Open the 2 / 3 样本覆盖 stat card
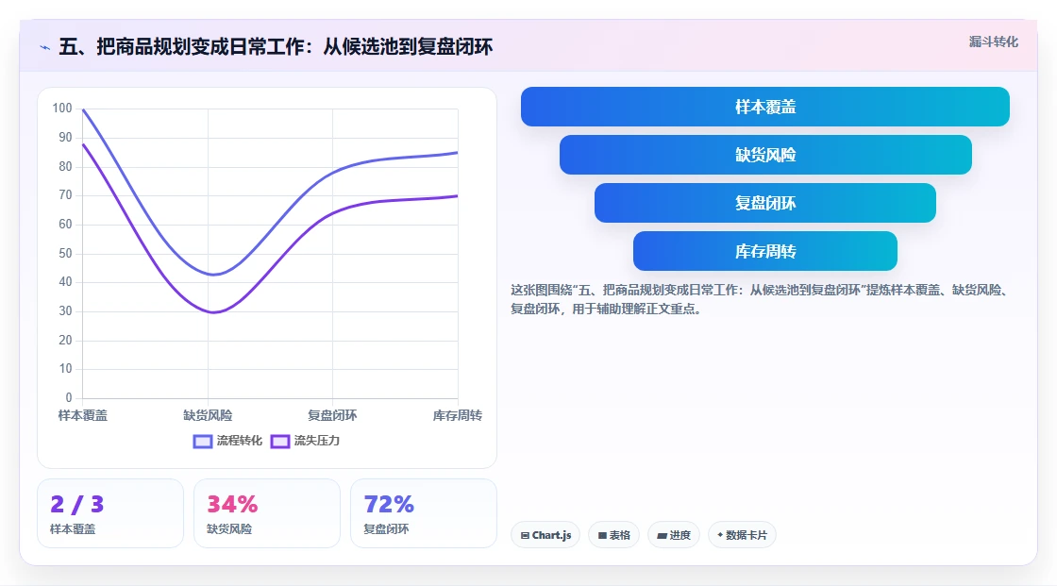Viewport: 1057px width, 586px height. 110,514
